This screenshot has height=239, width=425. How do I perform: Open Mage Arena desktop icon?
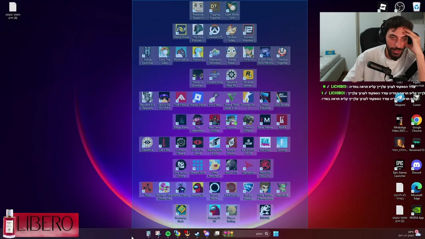[181, 122]
